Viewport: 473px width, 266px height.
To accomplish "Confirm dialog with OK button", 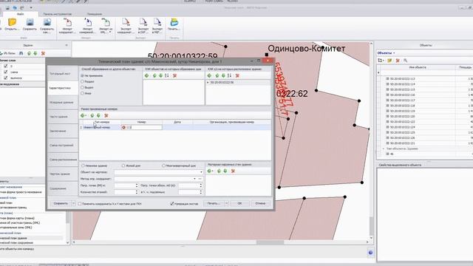I will click(239, 204).
